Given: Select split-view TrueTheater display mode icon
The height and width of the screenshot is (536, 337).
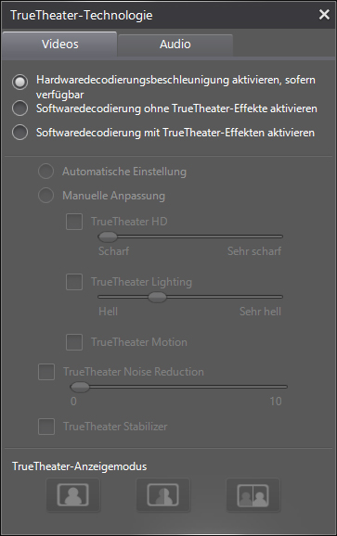Looking at the screenshot, I should coord(162,495).
